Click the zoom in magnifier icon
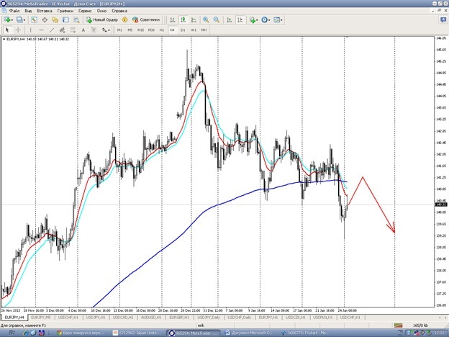Image resolution: width=449 pixels, height=337 pixels. (206, 20)
